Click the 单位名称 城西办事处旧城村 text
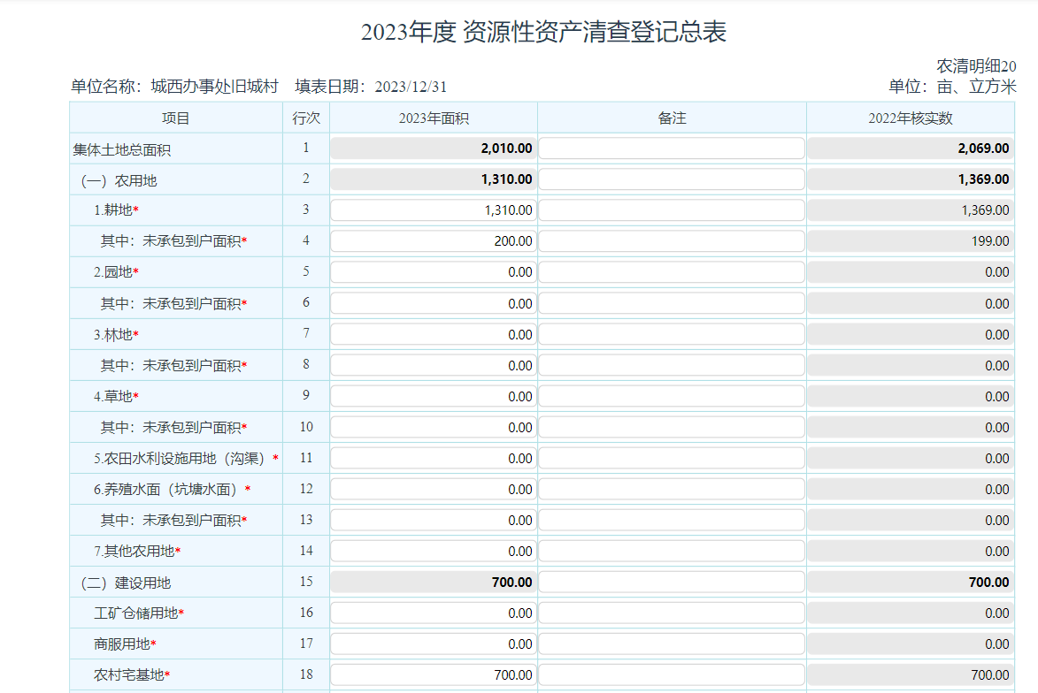 (174, 87)
